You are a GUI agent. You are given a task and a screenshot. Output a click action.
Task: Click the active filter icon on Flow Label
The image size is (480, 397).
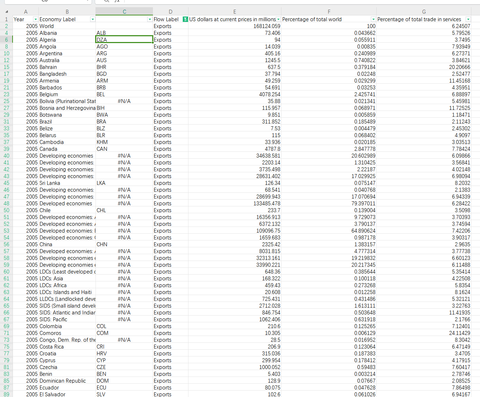point(185,19)
